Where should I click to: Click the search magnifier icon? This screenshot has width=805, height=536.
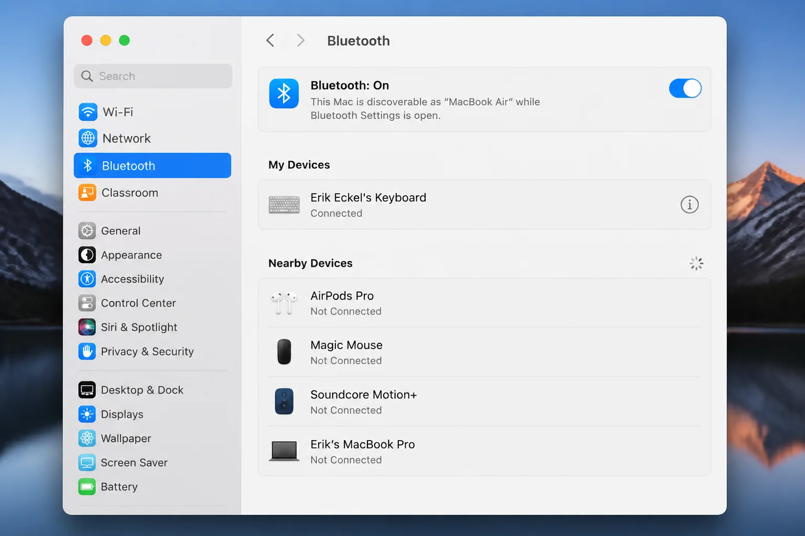click(87, 76)
